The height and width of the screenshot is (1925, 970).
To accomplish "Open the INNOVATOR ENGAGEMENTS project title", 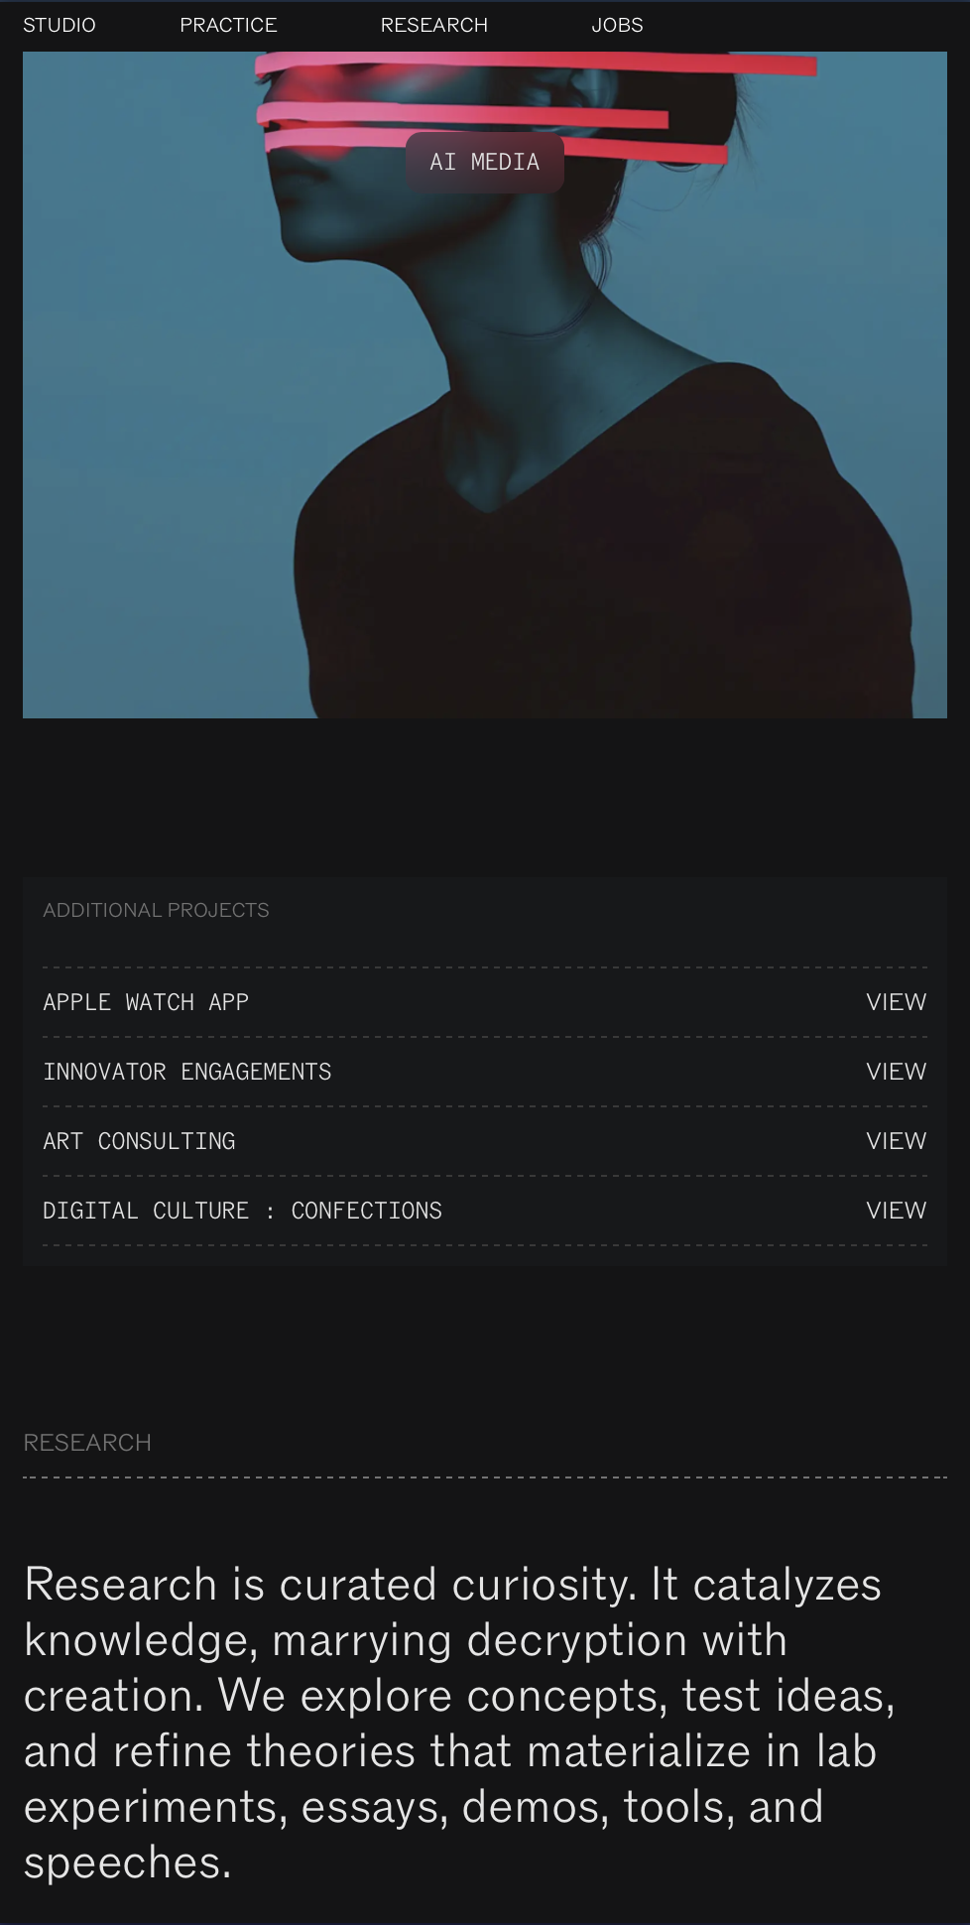I will coord(187,1072).
